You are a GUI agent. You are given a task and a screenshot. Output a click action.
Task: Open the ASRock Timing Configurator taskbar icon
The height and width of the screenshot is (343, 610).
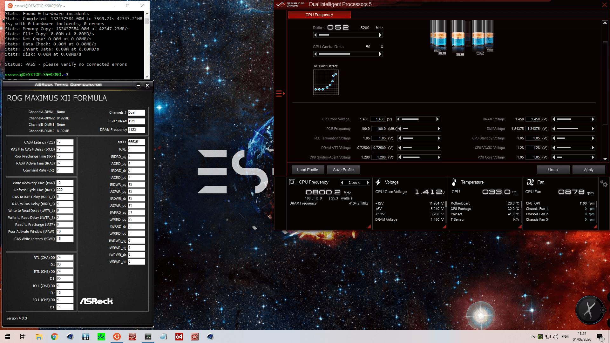click(x=148, y=337)
